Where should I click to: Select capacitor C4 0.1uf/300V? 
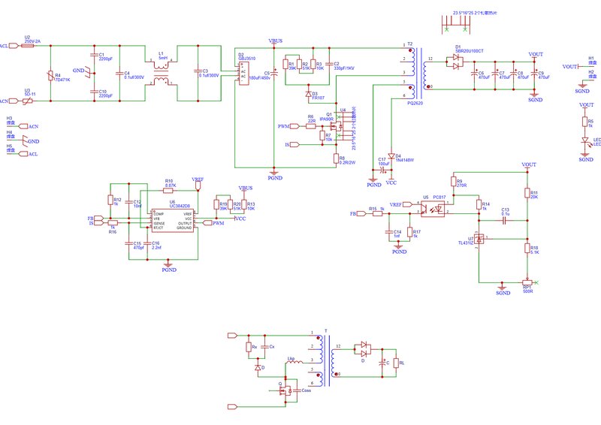tap(119, 73)
